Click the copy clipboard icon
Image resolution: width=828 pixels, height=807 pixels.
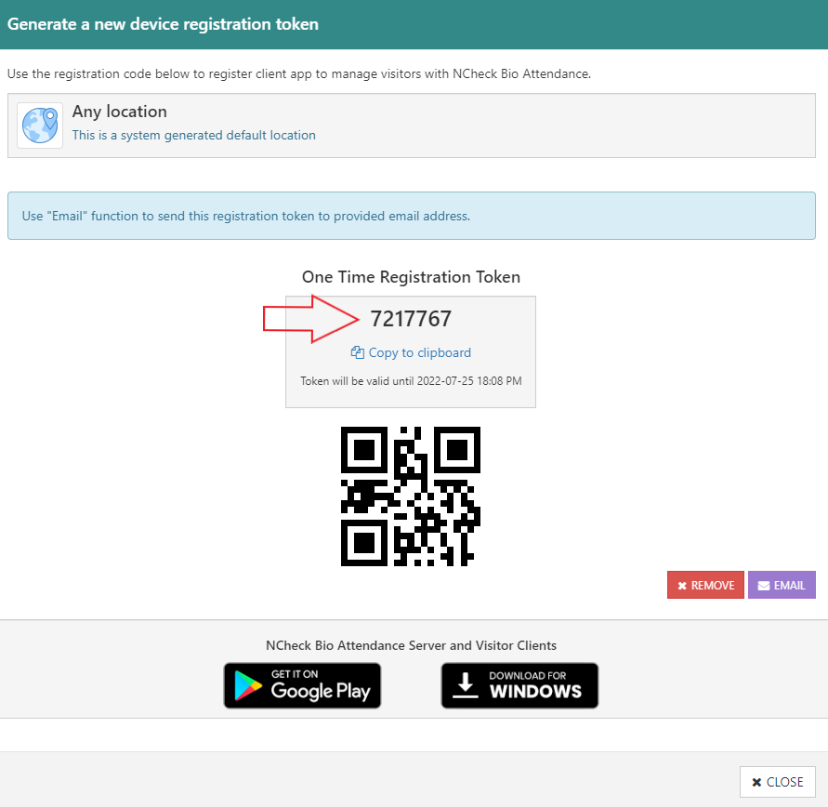pos(358,352)
